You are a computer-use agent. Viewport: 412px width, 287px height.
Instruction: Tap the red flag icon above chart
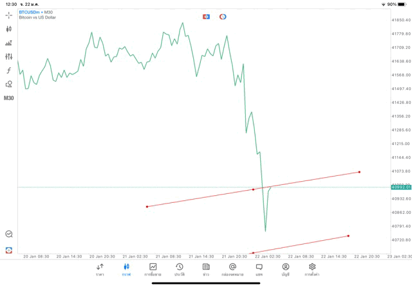[206, 16]
